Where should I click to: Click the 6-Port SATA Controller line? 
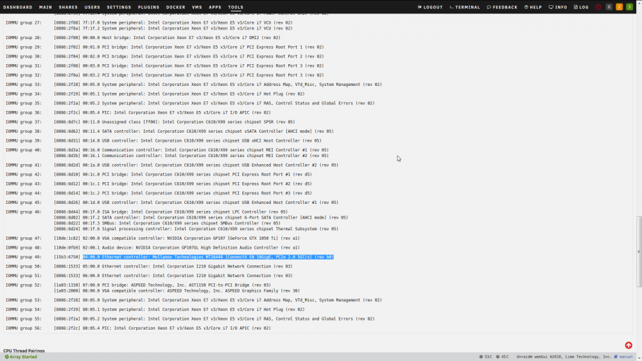point(200,217)
